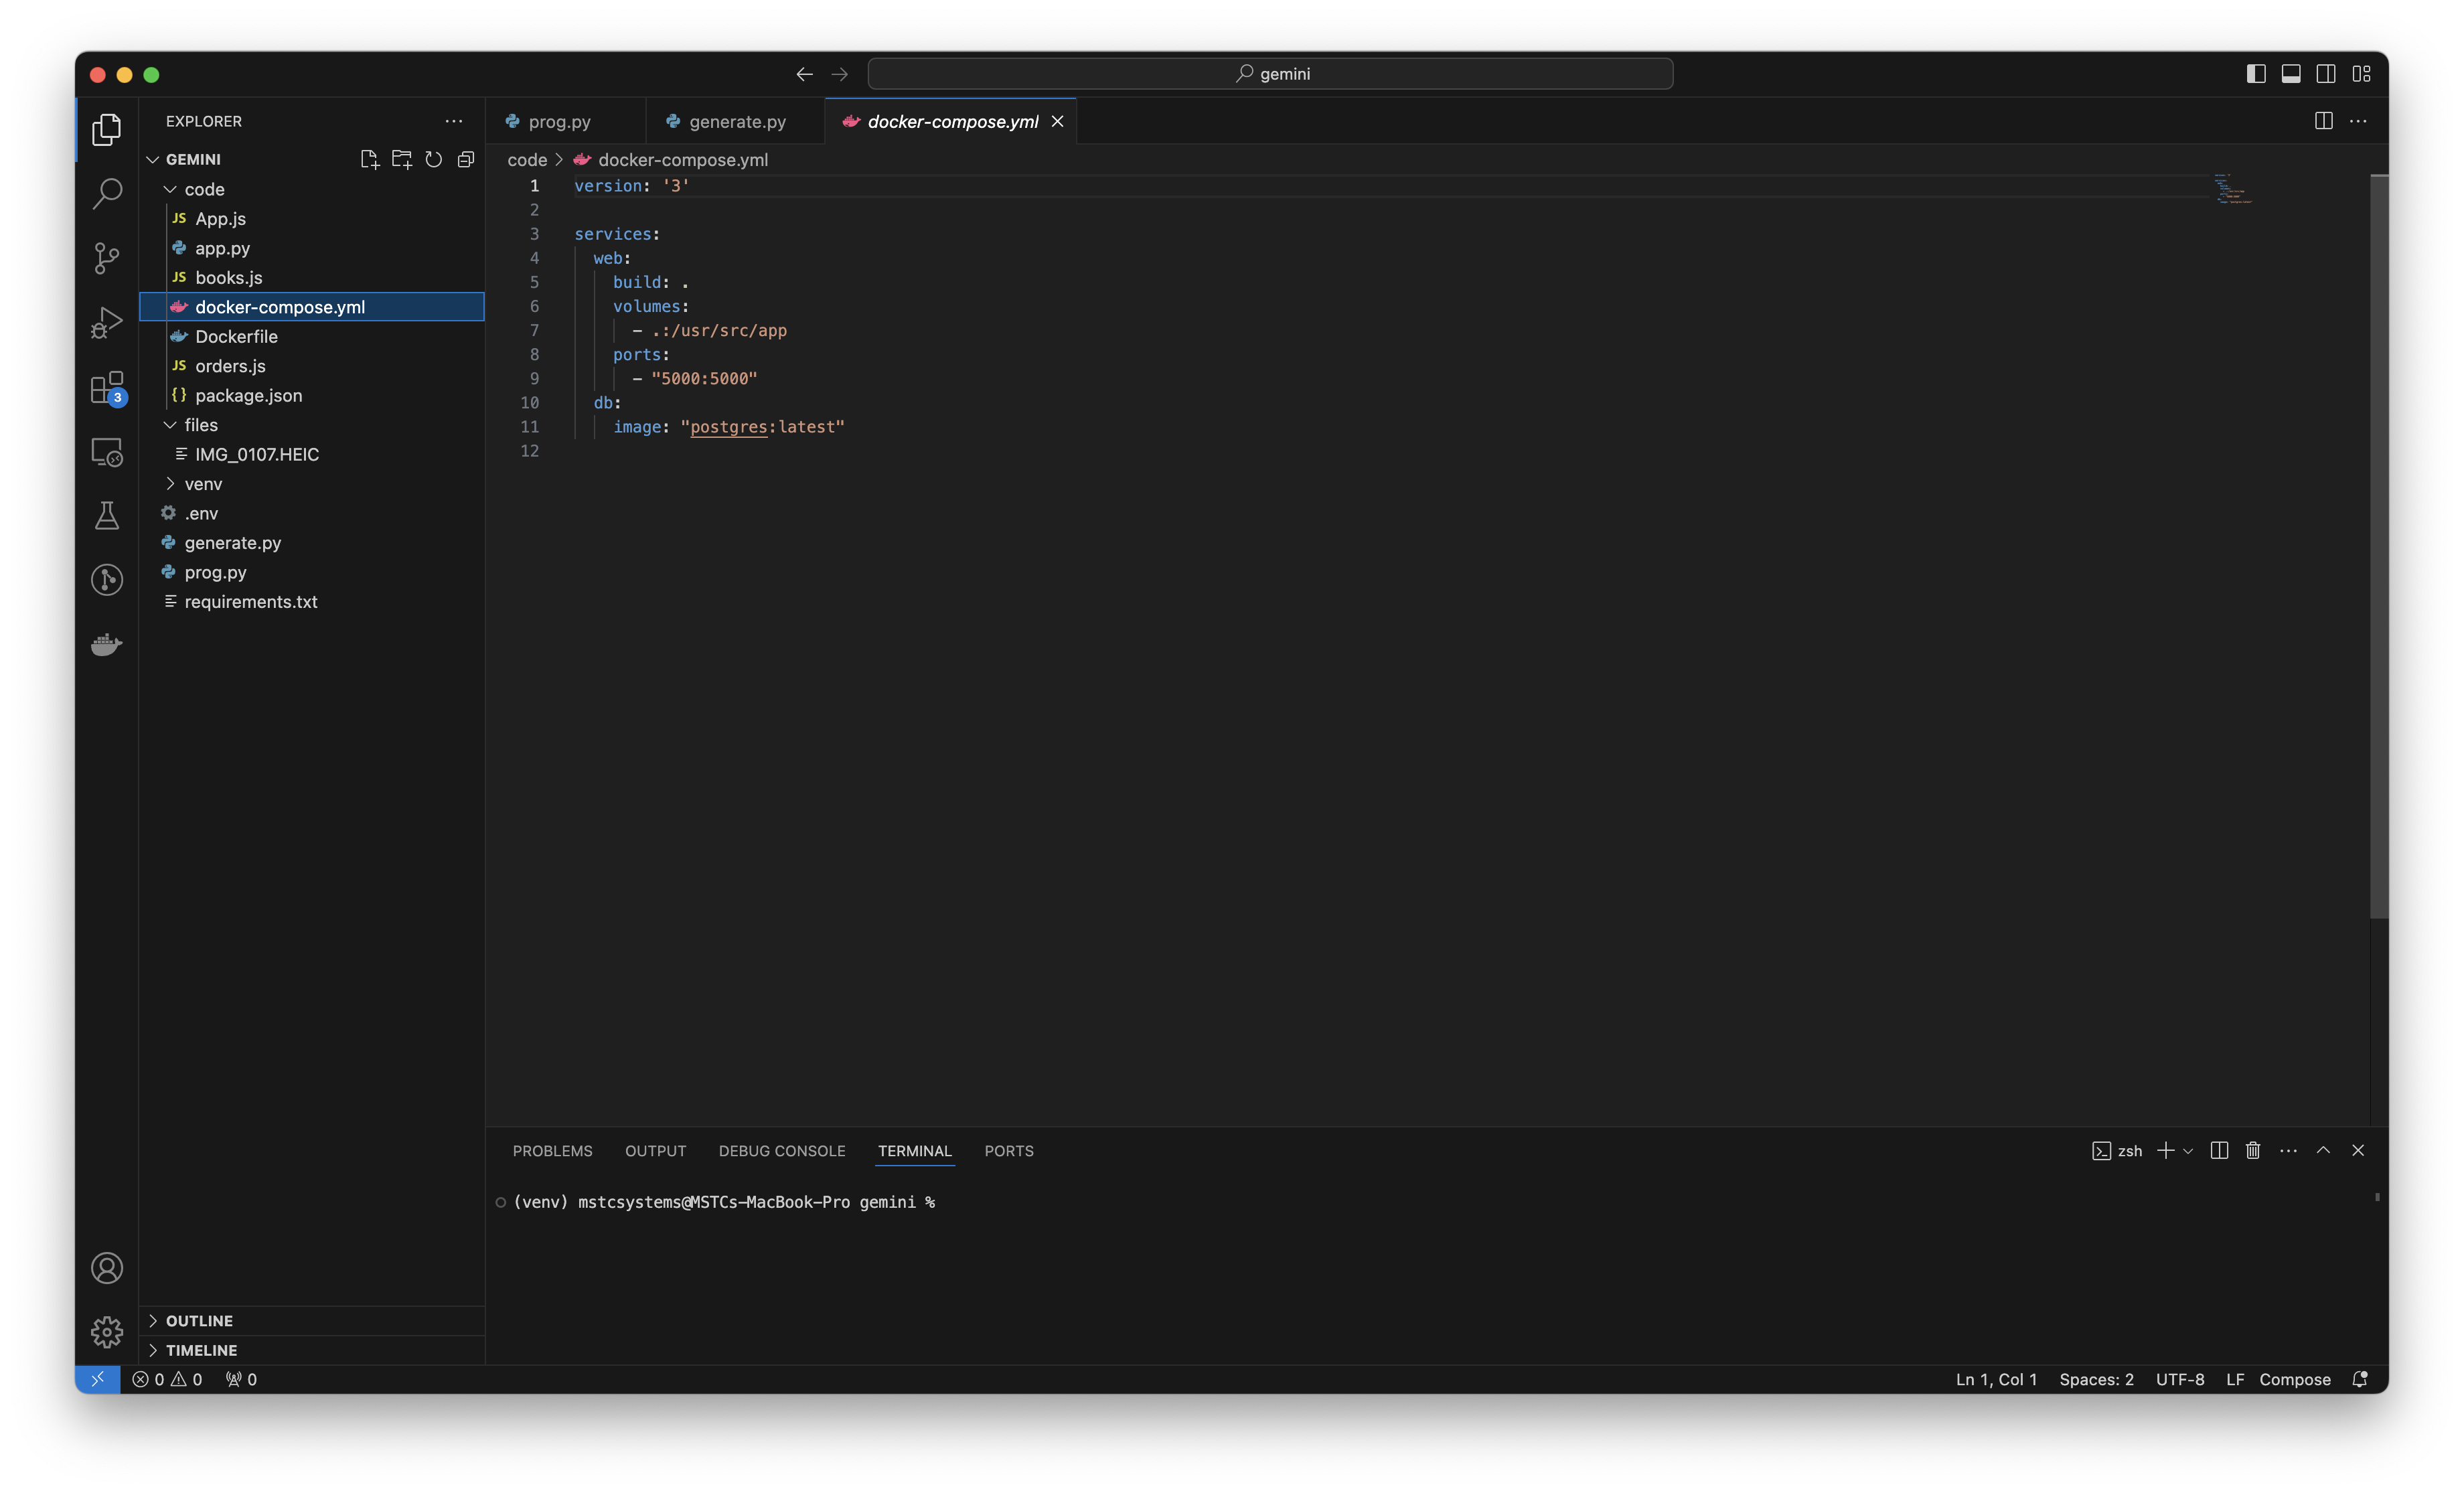Screen dimensions: 2464x1493
Task: Refresh the explorer file tree
Action: [x=433, y=159]
